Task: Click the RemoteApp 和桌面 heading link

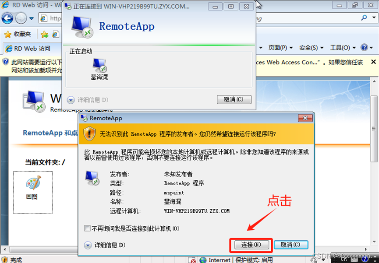Action: (50, 133)
